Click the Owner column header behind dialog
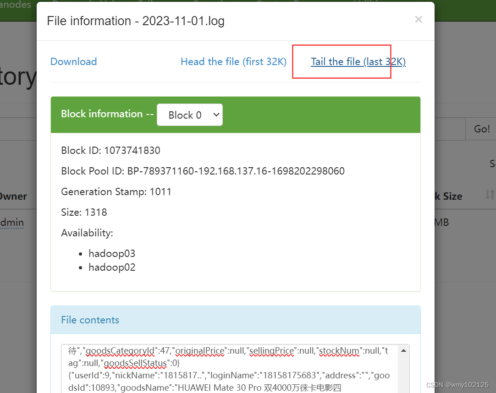Screen dimensions: 496x393 (x=13, y=196)
